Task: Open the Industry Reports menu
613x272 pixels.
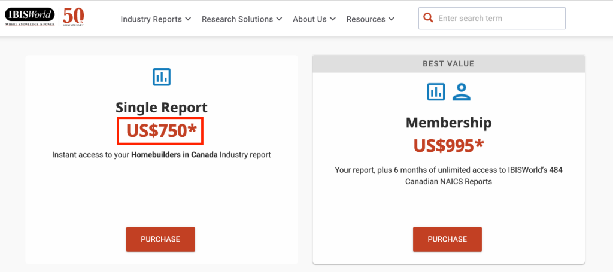Action: coord(156,19)
